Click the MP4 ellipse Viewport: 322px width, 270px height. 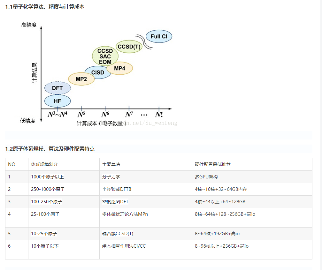120,68
